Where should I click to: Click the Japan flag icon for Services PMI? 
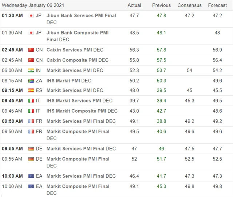click(x=31, y=16)
